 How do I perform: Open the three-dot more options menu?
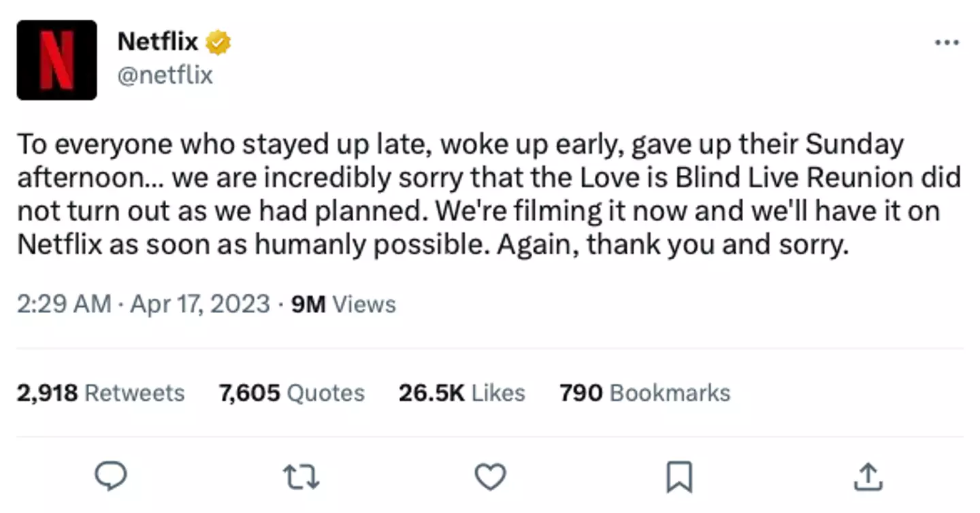(947, 43)
